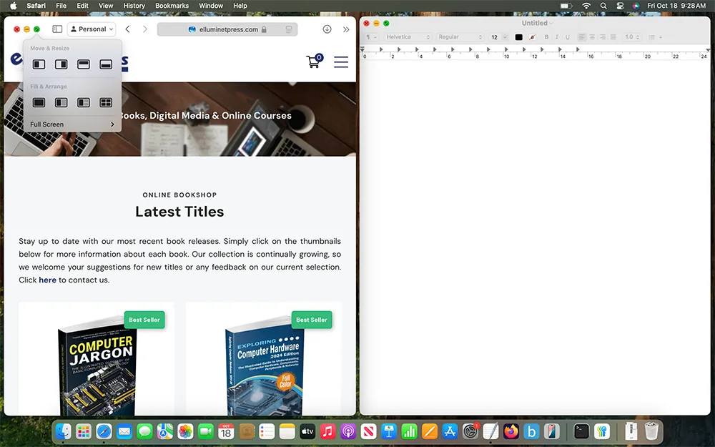This screenshot has height=447, width=715.
Task: Tile Safari window to left half
Action: [x=39, y=64]
